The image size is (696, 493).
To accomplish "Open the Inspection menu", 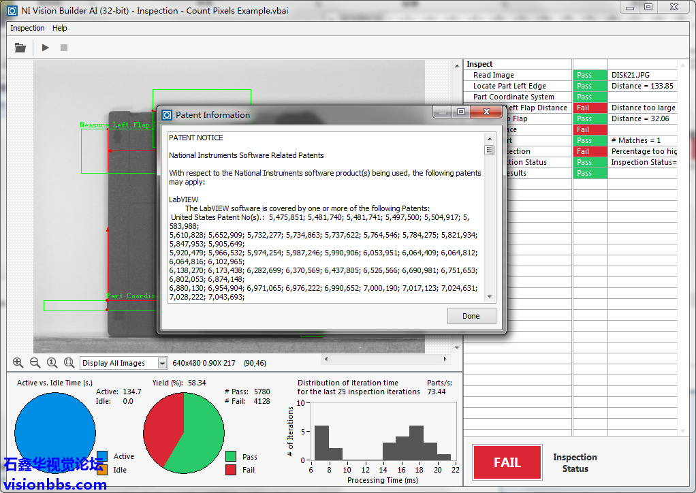I will tap(27, 28).
